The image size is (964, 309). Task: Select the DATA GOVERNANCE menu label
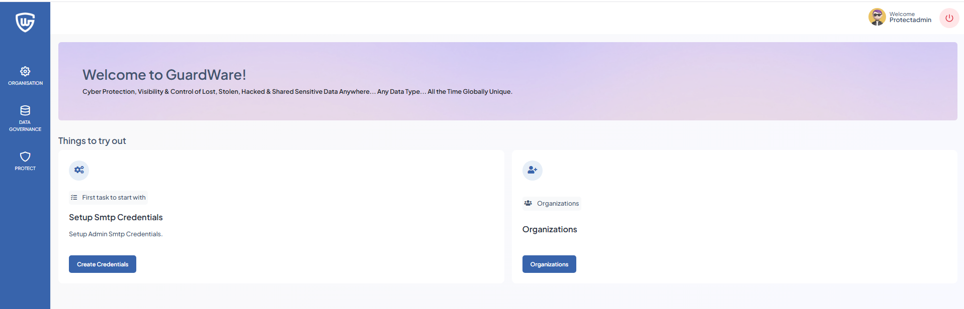(25, 126)
